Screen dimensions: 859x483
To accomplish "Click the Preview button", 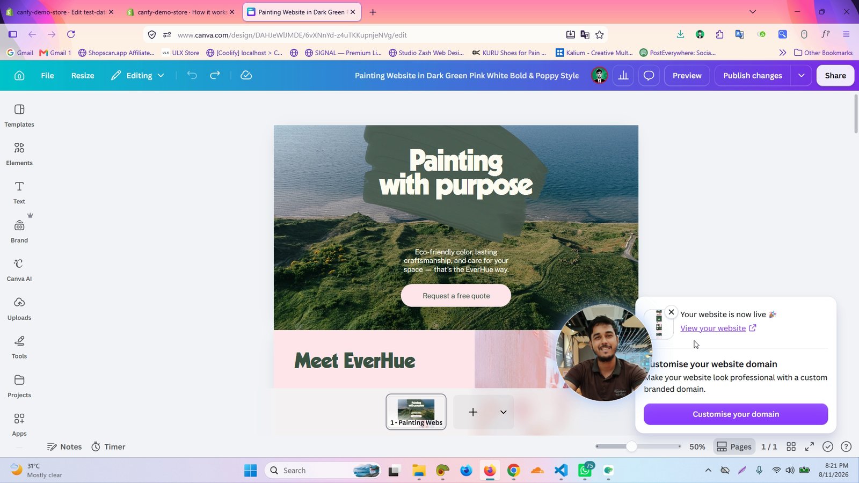I will [x=687, y=76].
